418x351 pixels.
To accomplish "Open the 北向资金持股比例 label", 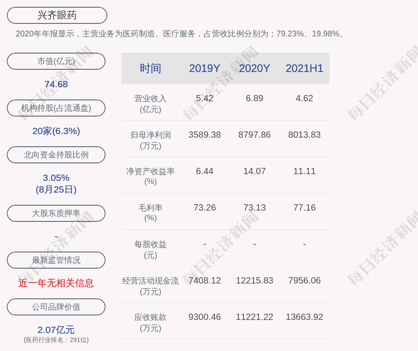I will click(x=56, y=155).
